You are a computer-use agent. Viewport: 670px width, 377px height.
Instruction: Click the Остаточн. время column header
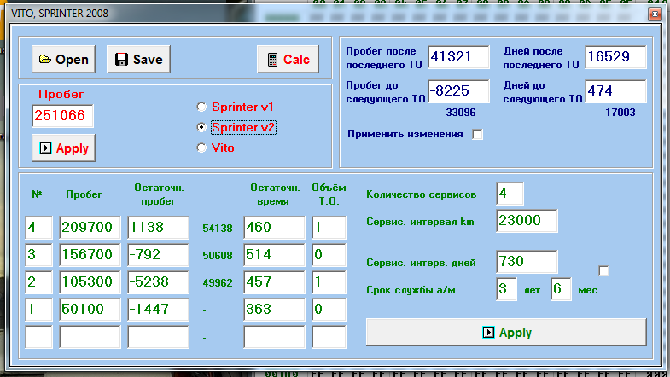tap(275, 194)
